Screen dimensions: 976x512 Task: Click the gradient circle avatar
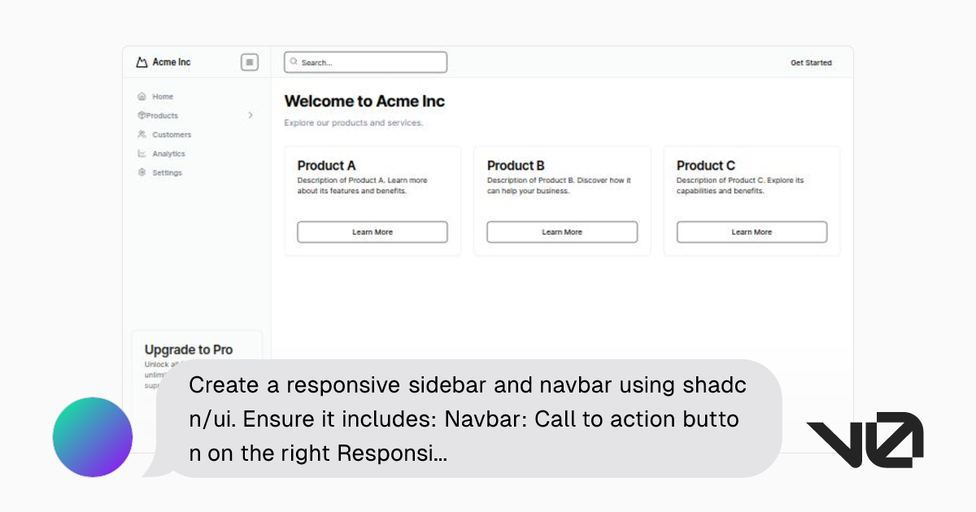tap(92, 437)
